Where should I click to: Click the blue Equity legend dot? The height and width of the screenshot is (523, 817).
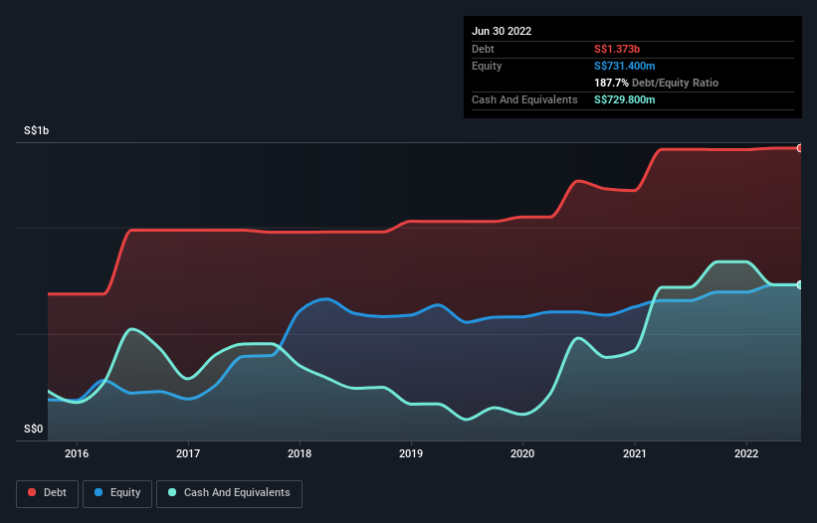click(x=99, y=492)
